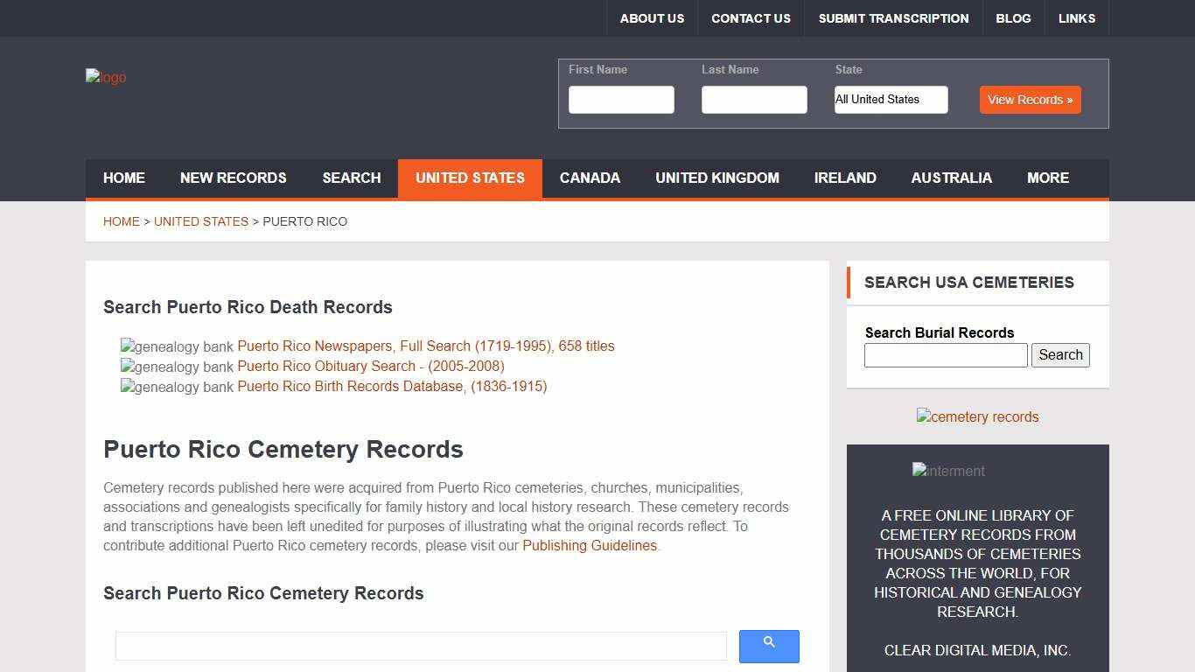Open the CONTACT US page
The image size is (1195, 672).
point(751,17)
